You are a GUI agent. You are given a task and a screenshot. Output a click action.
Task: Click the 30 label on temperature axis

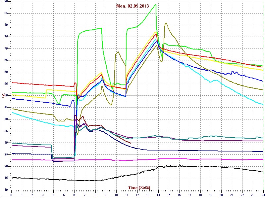6,143
